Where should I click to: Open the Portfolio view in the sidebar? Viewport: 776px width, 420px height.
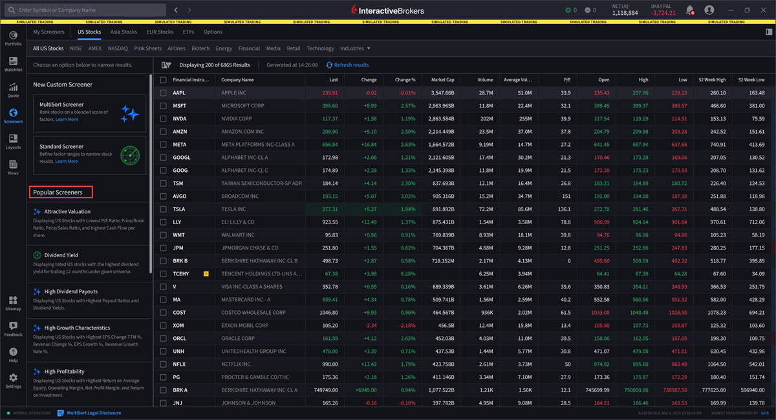(13, 38)
